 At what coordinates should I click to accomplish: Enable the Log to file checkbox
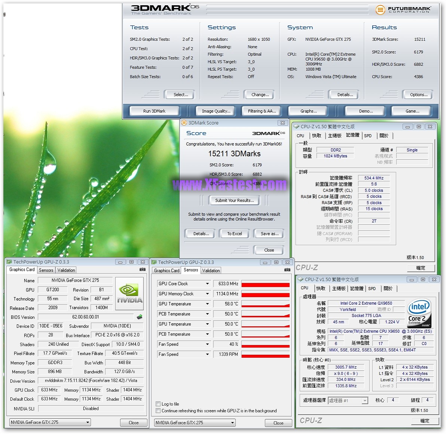(158, 404)
